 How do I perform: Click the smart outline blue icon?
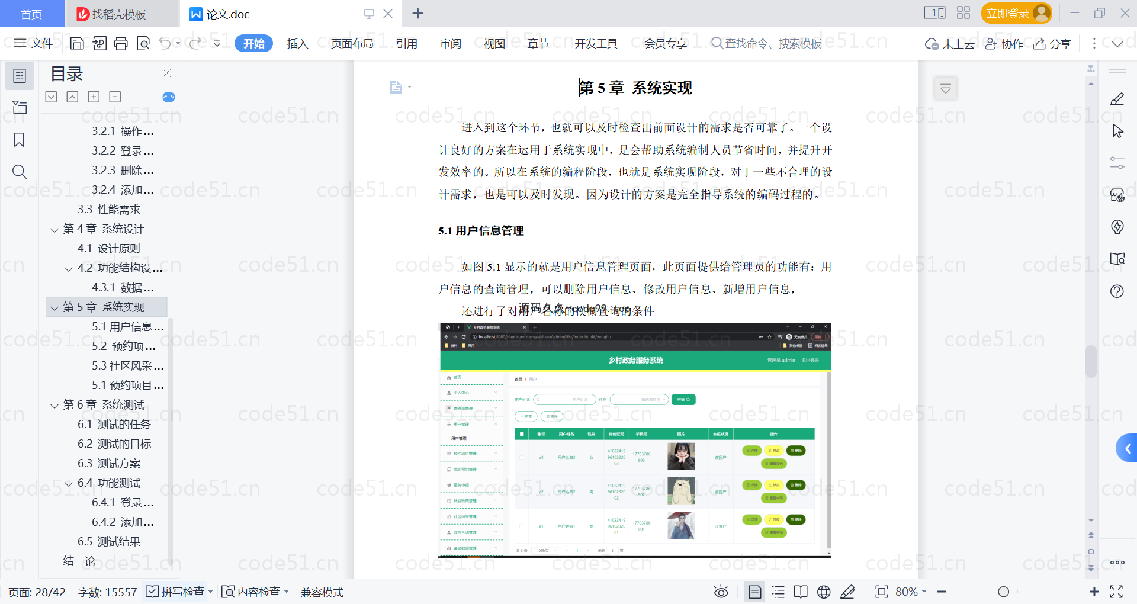[x=169, y=97]
